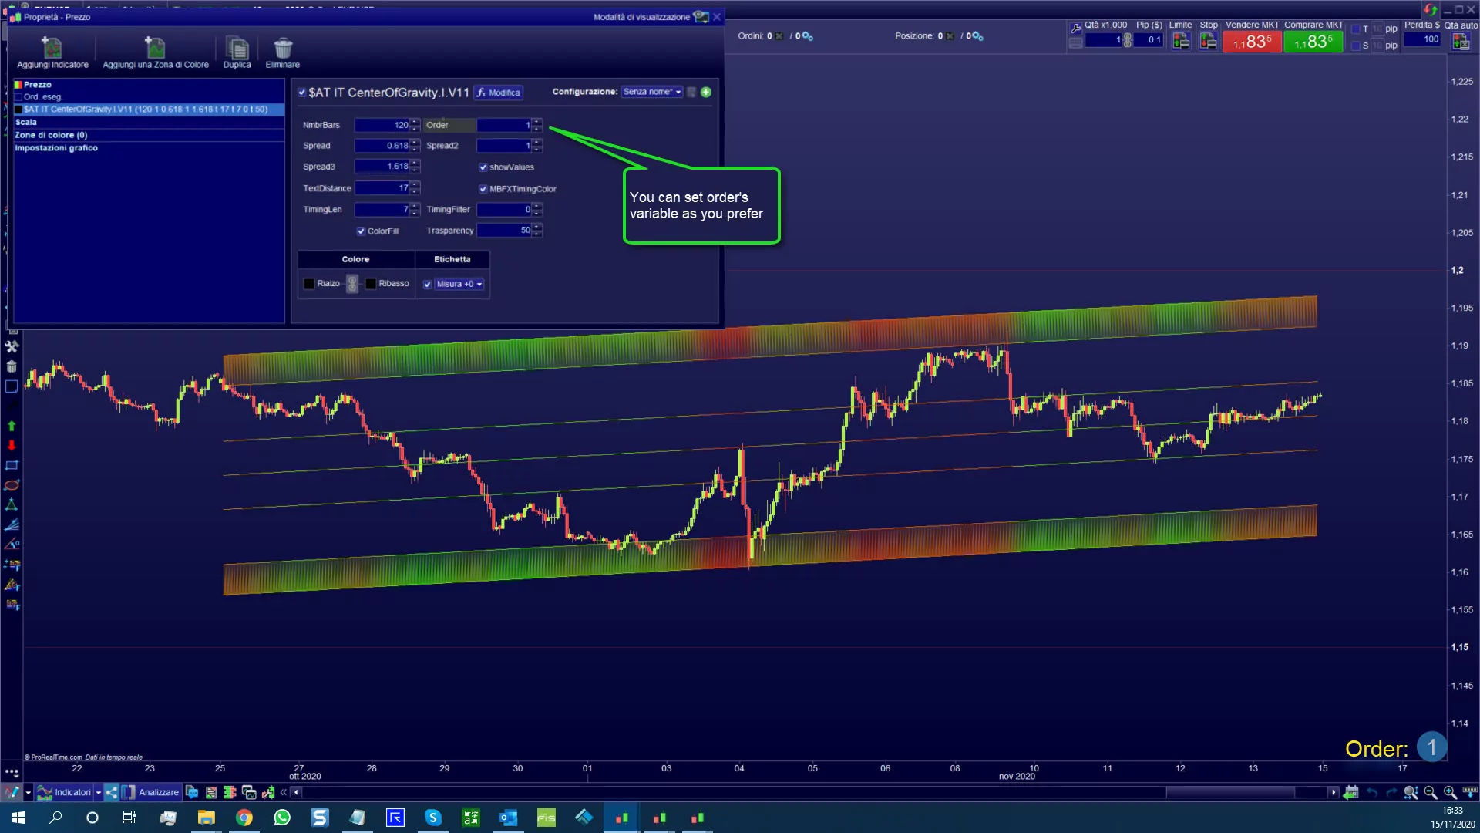Click the Stop order icon
The width and height of the screenshot is (1480, 833).
1209,42
